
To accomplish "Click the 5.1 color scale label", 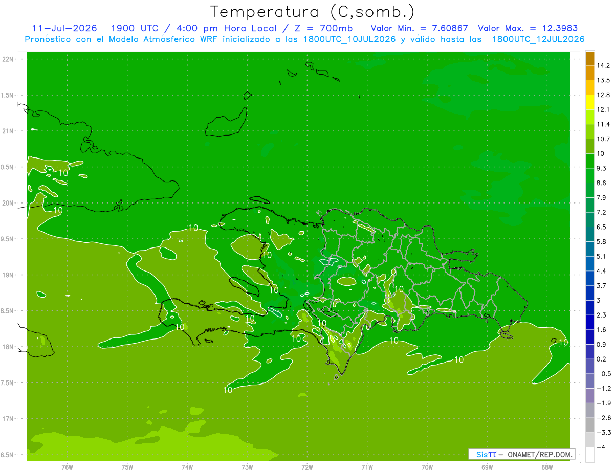I will [x=602, y=256].
